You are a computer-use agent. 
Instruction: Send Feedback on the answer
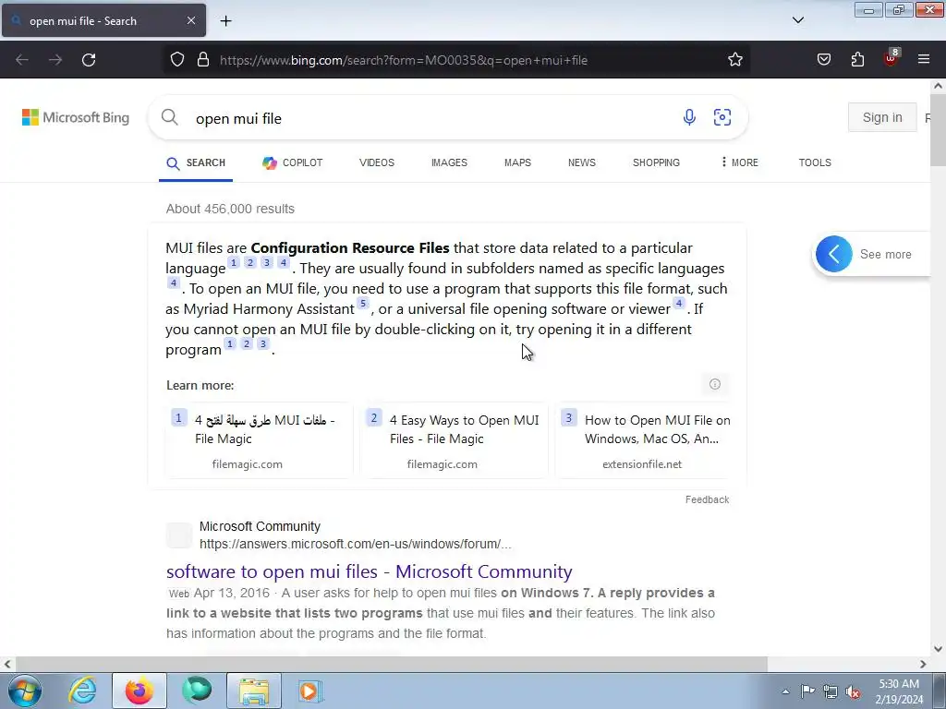(x=707, y=499)
